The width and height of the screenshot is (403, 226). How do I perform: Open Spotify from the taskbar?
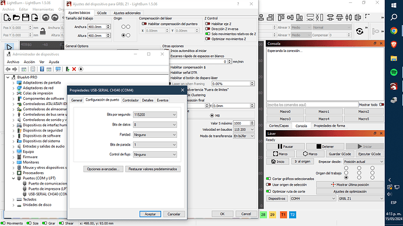(394, 72)
